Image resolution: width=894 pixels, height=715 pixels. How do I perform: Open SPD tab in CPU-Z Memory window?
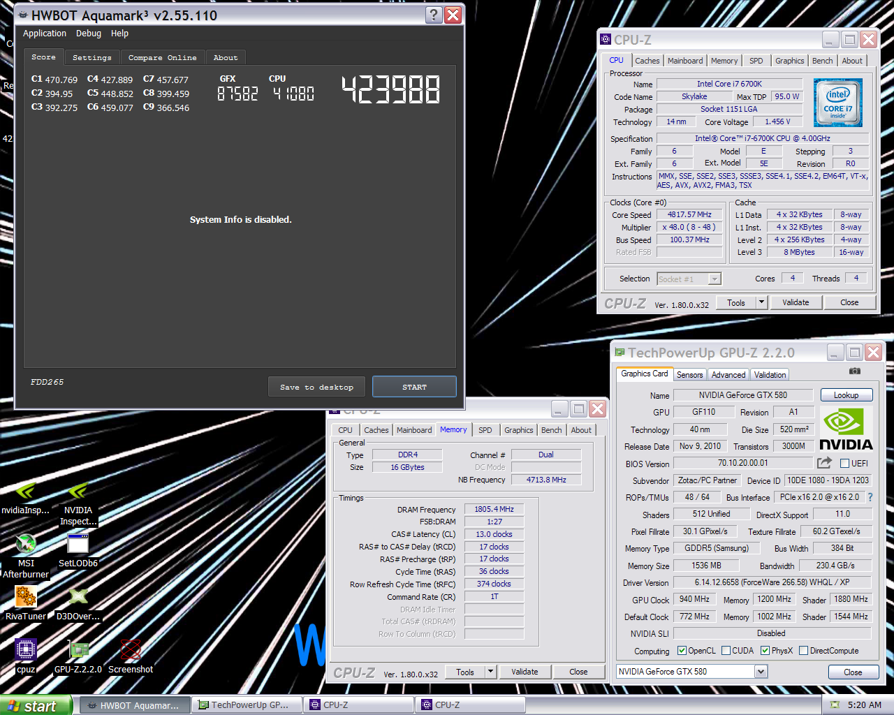pos(485,430)
